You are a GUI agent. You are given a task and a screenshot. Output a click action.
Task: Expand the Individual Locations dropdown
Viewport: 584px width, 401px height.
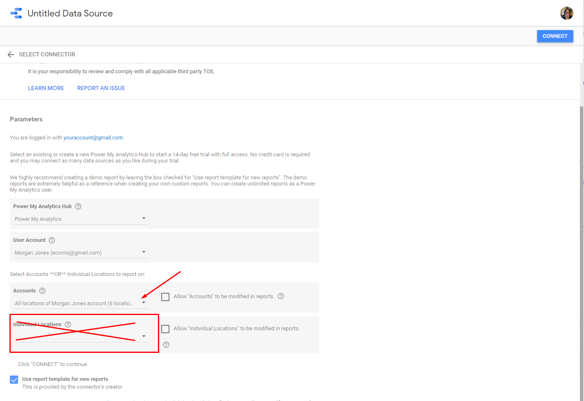coord(81,336)
